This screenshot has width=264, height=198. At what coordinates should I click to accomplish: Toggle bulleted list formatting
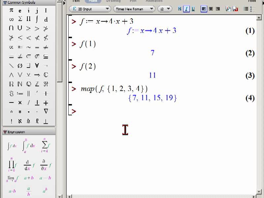click(246, 9)
